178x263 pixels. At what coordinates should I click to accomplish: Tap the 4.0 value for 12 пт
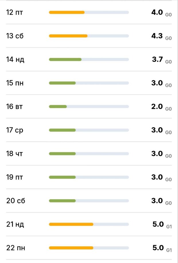pyautogui.click(x=157, y=12)
